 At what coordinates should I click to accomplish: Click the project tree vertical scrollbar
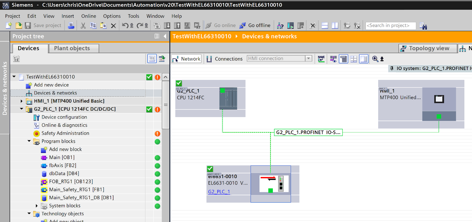click(165, 105)
